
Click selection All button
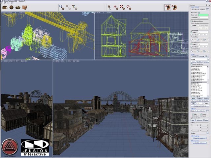click(x=197, y=111)
